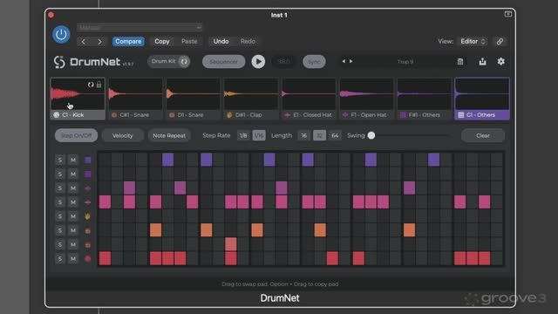Solo the bottom kick row
Screen dimensions: 558x314
point(60,259)
